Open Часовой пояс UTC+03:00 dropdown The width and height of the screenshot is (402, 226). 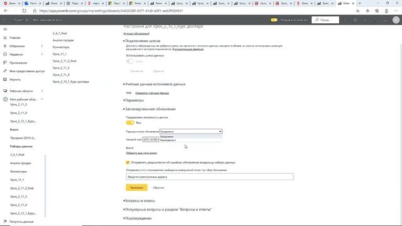pyautogui.click(x=151, y=139)
